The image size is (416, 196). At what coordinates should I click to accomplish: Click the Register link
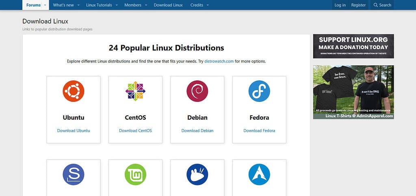coord(358,5)
